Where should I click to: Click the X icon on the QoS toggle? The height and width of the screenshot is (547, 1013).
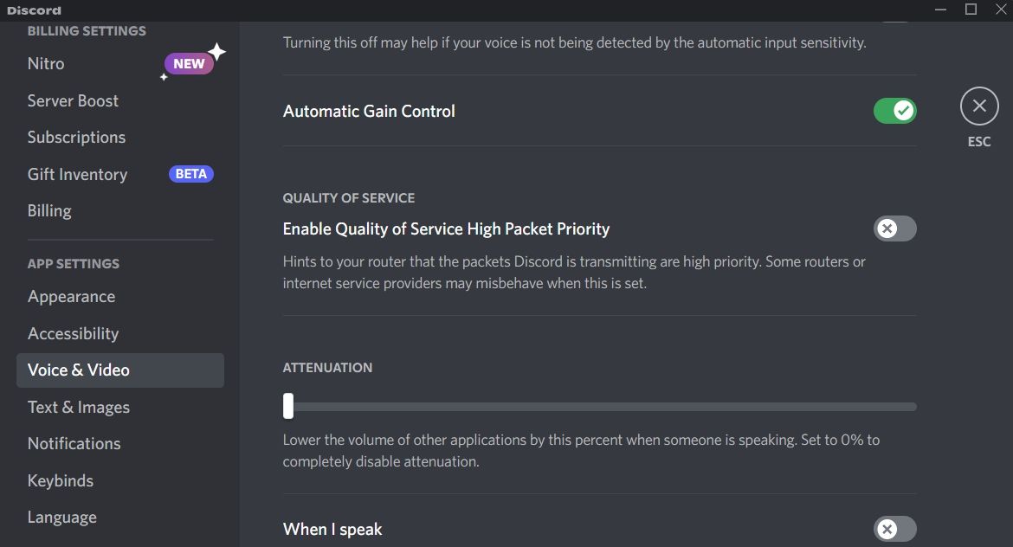[887, 228]
